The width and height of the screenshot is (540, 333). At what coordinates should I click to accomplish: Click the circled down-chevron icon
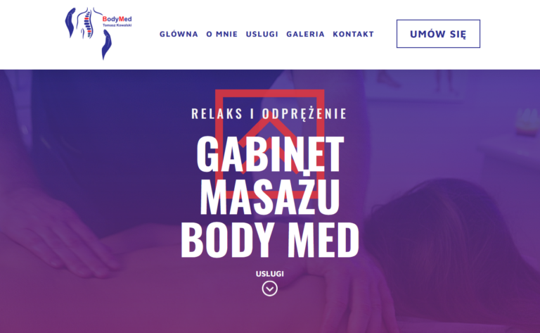click(x=270, y=289)
